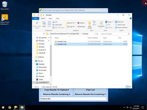
Task: Click Remove Results Containing X
Action: 57,94
